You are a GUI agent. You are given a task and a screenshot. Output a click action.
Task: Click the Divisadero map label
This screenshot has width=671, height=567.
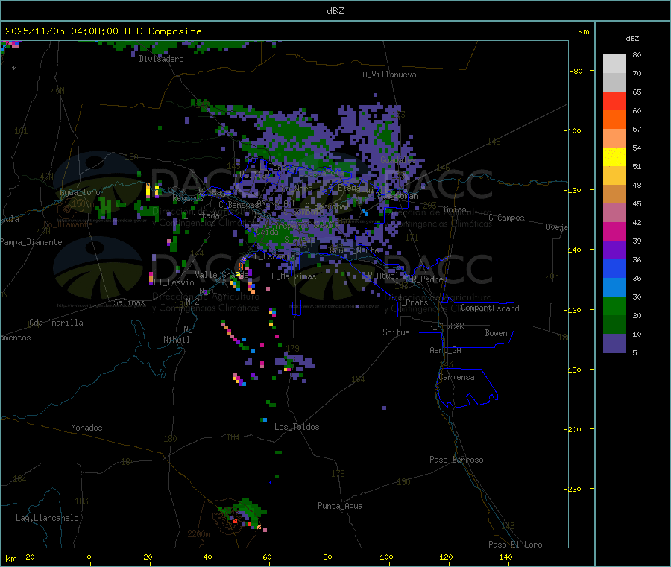[161, 59]
